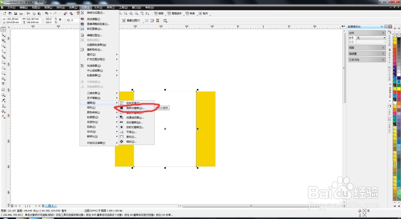Choose 定向平滑 in blur submenu
Viewport: 401px width, 219px height.
click(137, 103)
